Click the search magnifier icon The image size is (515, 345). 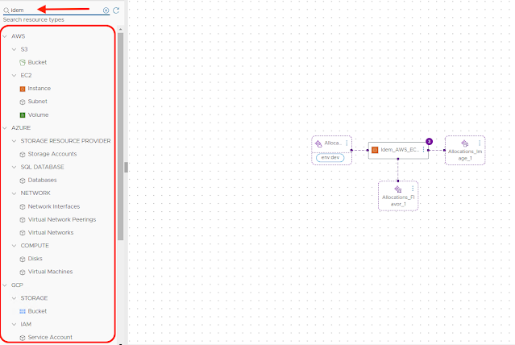[x=6, y=10]
